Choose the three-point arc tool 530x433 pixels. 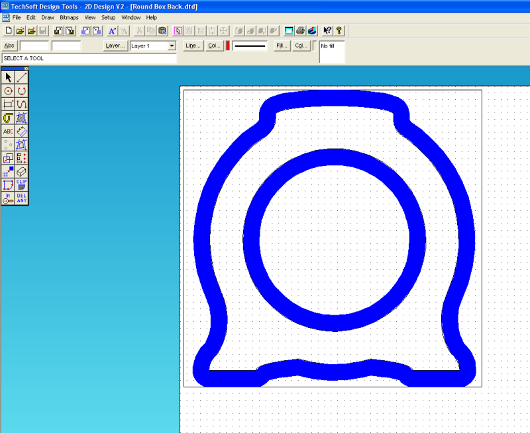click(22, 91)
